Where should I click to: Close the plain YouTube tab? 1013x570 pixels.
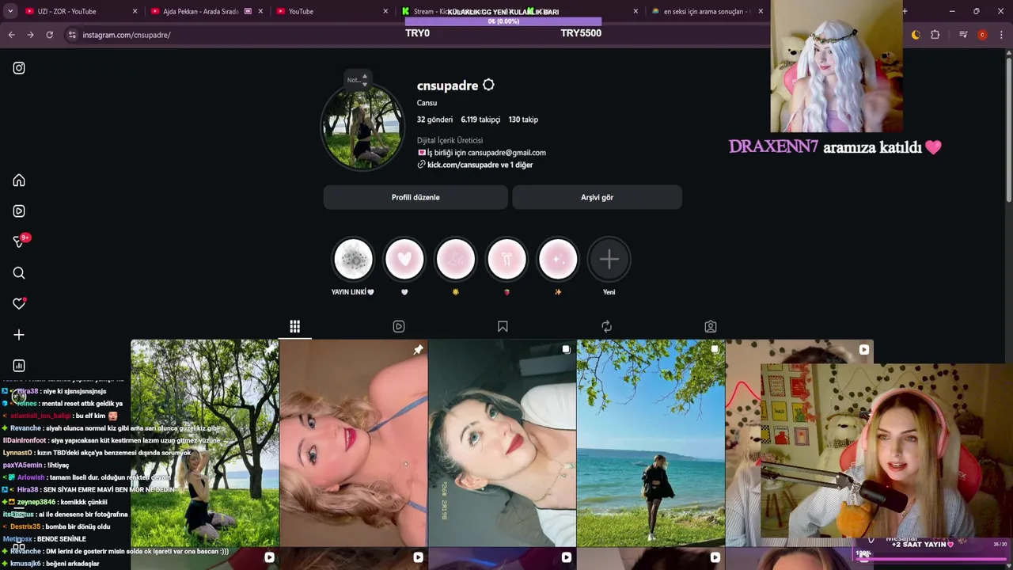pyautogui.click(x=385, y=11)
